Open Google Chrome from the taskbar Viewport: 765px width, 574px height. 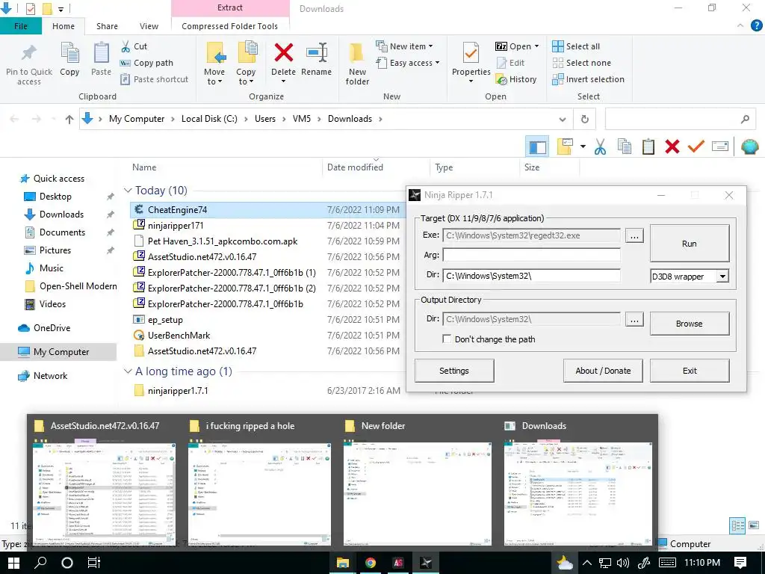371,563
